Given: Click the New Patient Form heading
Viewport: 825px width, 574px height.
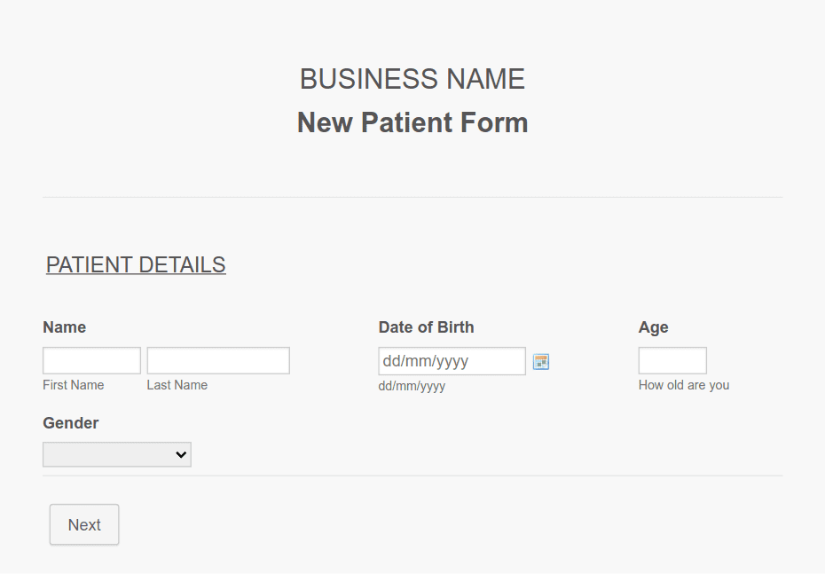Looking at the screenshot, I should (x=412, y=122).
